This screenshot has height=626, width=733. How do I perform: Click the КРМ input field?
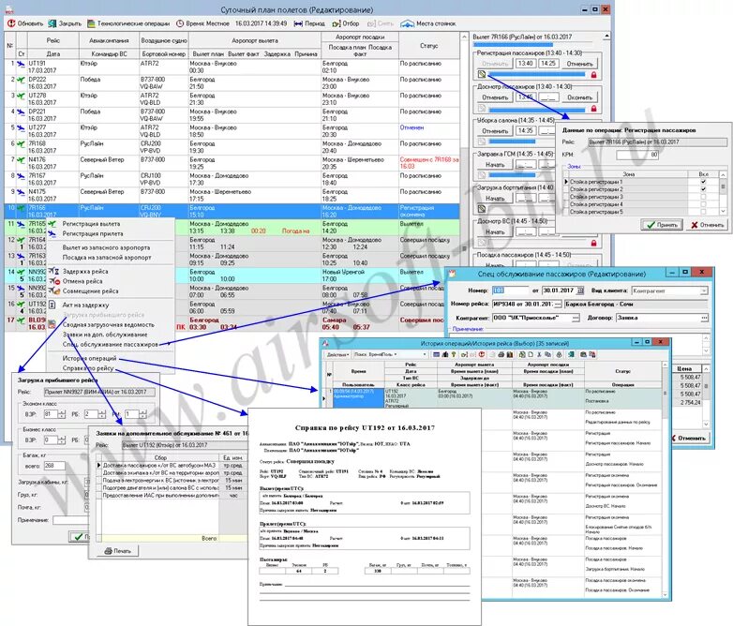[637, 155]
